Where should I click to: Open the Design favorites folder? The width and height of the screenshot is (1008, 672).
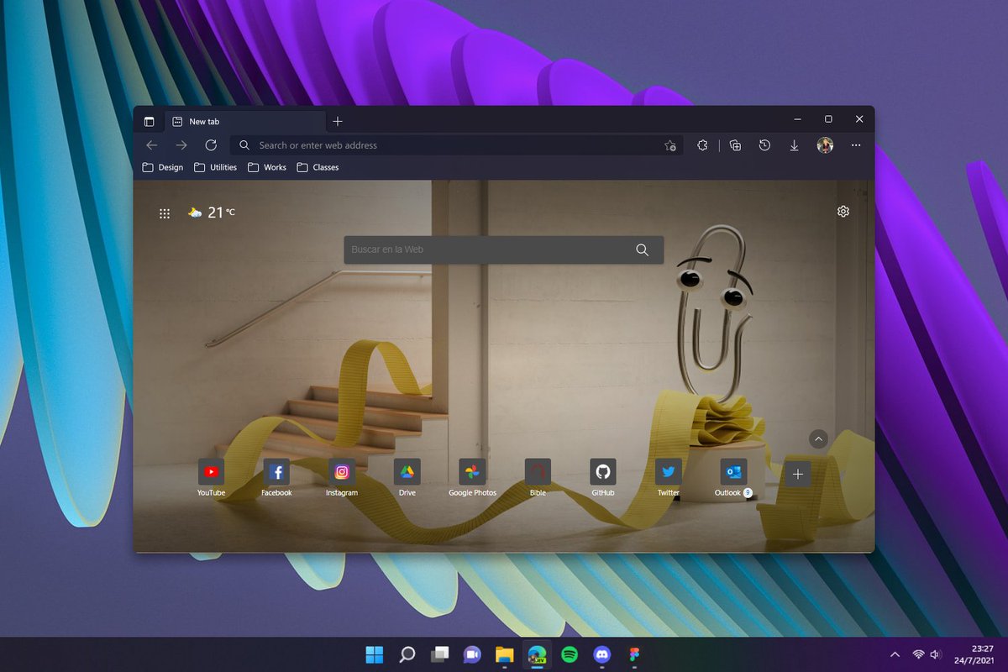pyautogui.click(x=161, y=166)
